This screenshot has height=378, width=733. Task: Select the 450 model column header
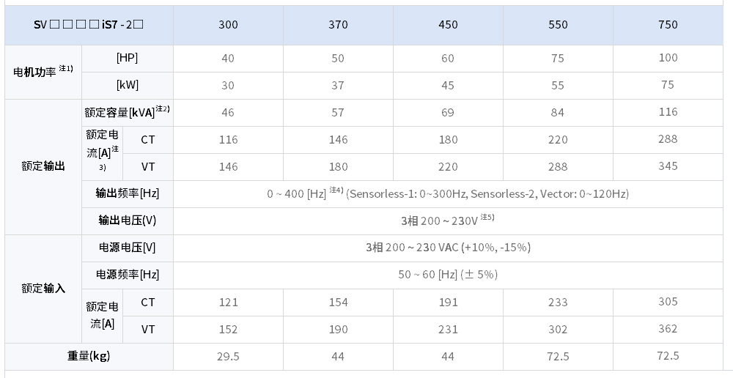coord(448,25)
